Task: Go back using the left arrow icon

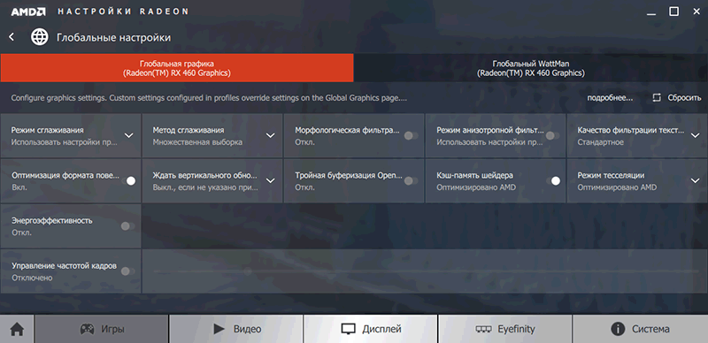Action: click(x=12, y=37)
